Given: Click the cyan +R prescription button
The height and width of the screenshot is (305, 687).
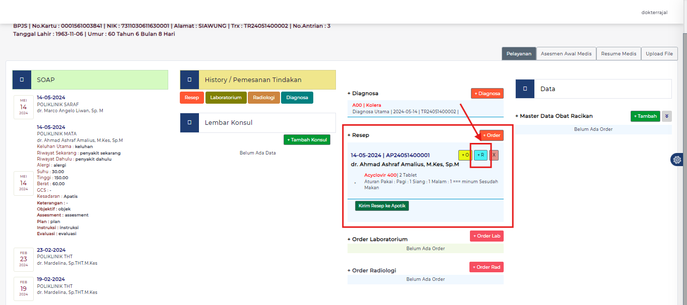Looking at the screenshot, I should [480, 155].
